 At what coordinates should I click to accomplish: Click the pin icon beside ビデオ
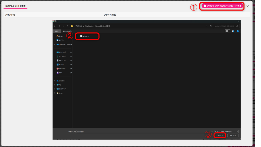click(71, 73)
